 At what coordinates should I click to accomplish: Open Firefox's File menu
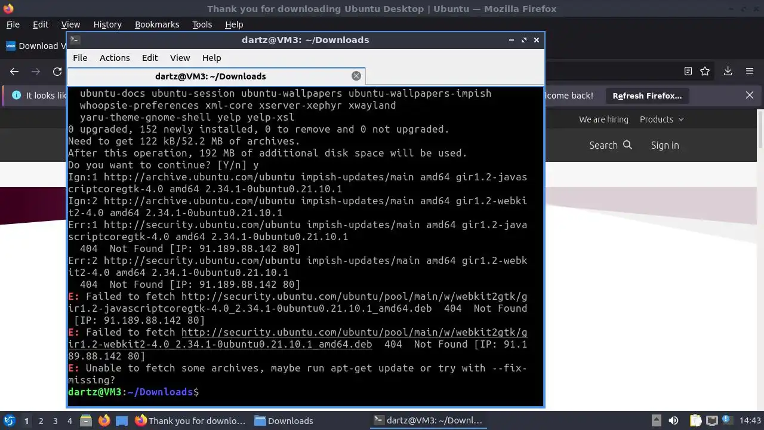tap(13, 24)
